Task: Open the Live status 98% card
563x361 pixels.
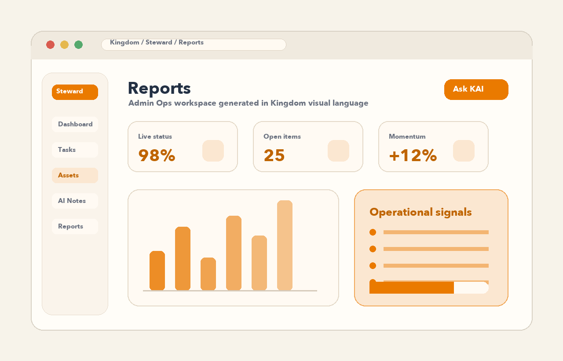Action: point(183,147)
